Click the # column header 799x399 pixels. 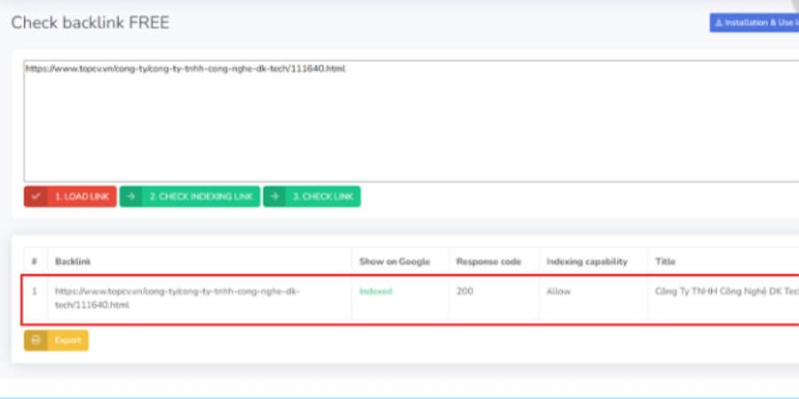[x=34, y=262]
